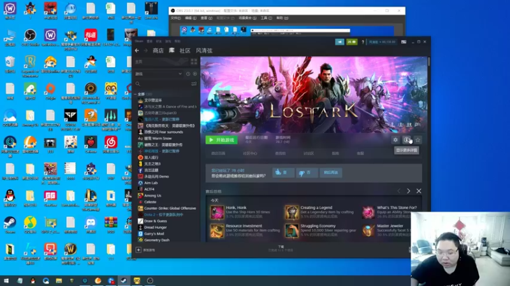Expand the games category dropdown in the sidebar
This screenshot has height=286, width=510.
point(158,74)
